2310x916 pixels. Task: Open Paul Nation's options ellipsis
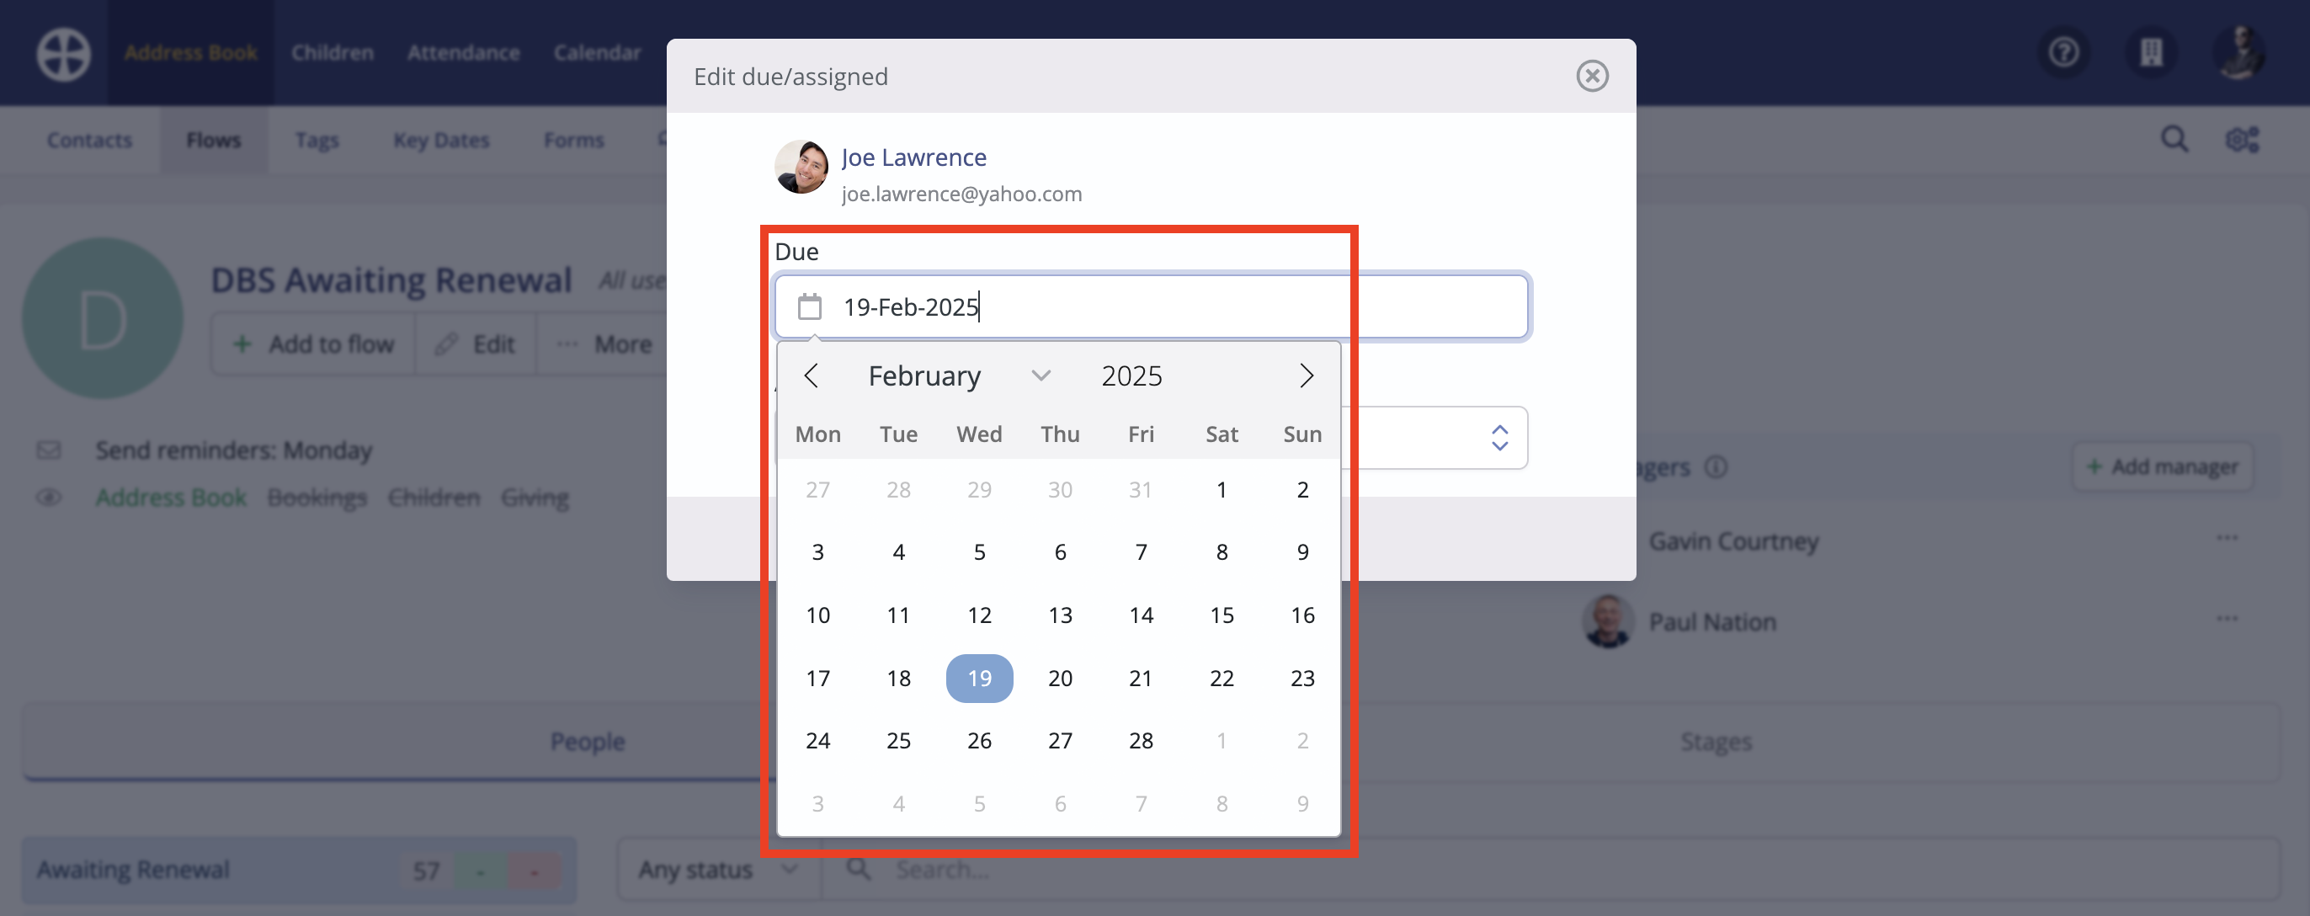point(2227,619)
